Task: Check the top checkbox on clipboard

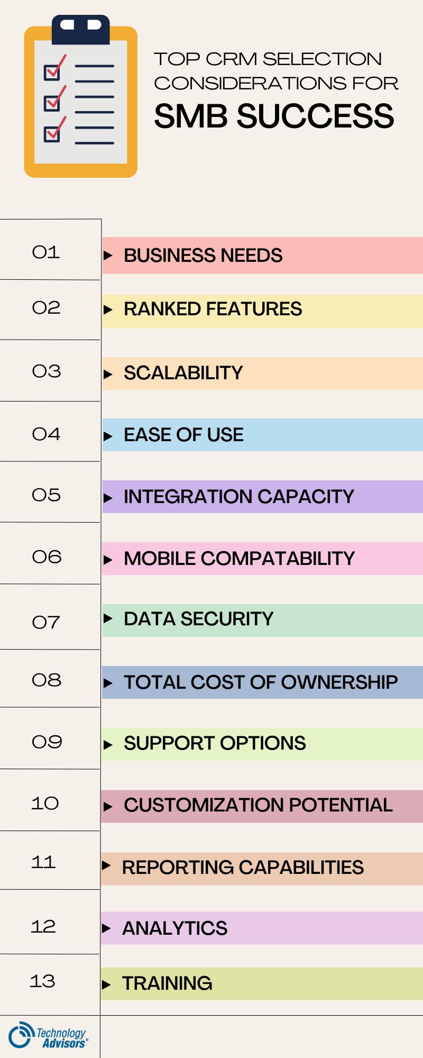Action: click(x=52, y=71)
